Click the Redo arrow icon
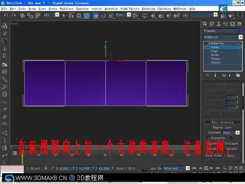 pos(14,15)
